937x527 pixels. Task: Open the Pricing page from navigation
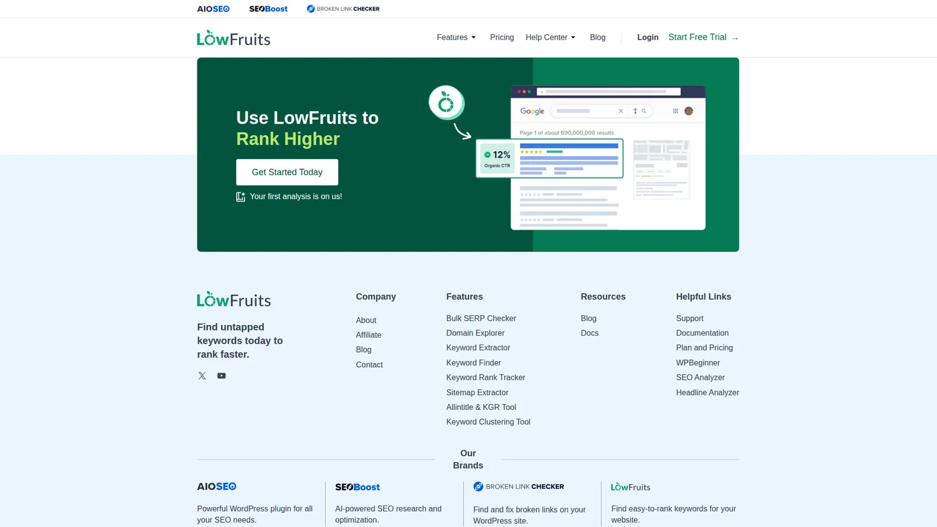pyautogui.click(x=502, y=37)
